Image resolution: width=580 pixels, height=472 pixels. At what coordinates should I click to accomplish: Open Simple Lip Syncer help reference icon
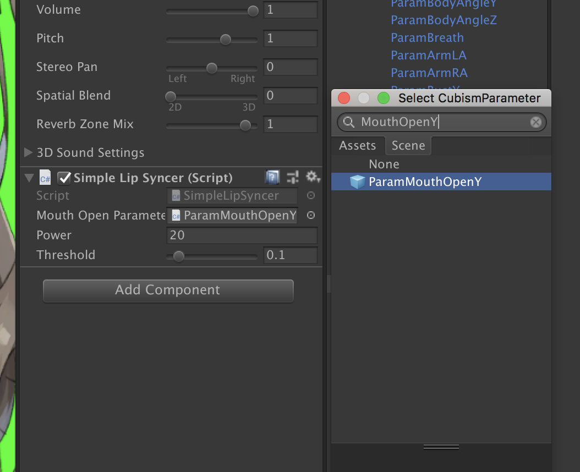coord(272,177)
